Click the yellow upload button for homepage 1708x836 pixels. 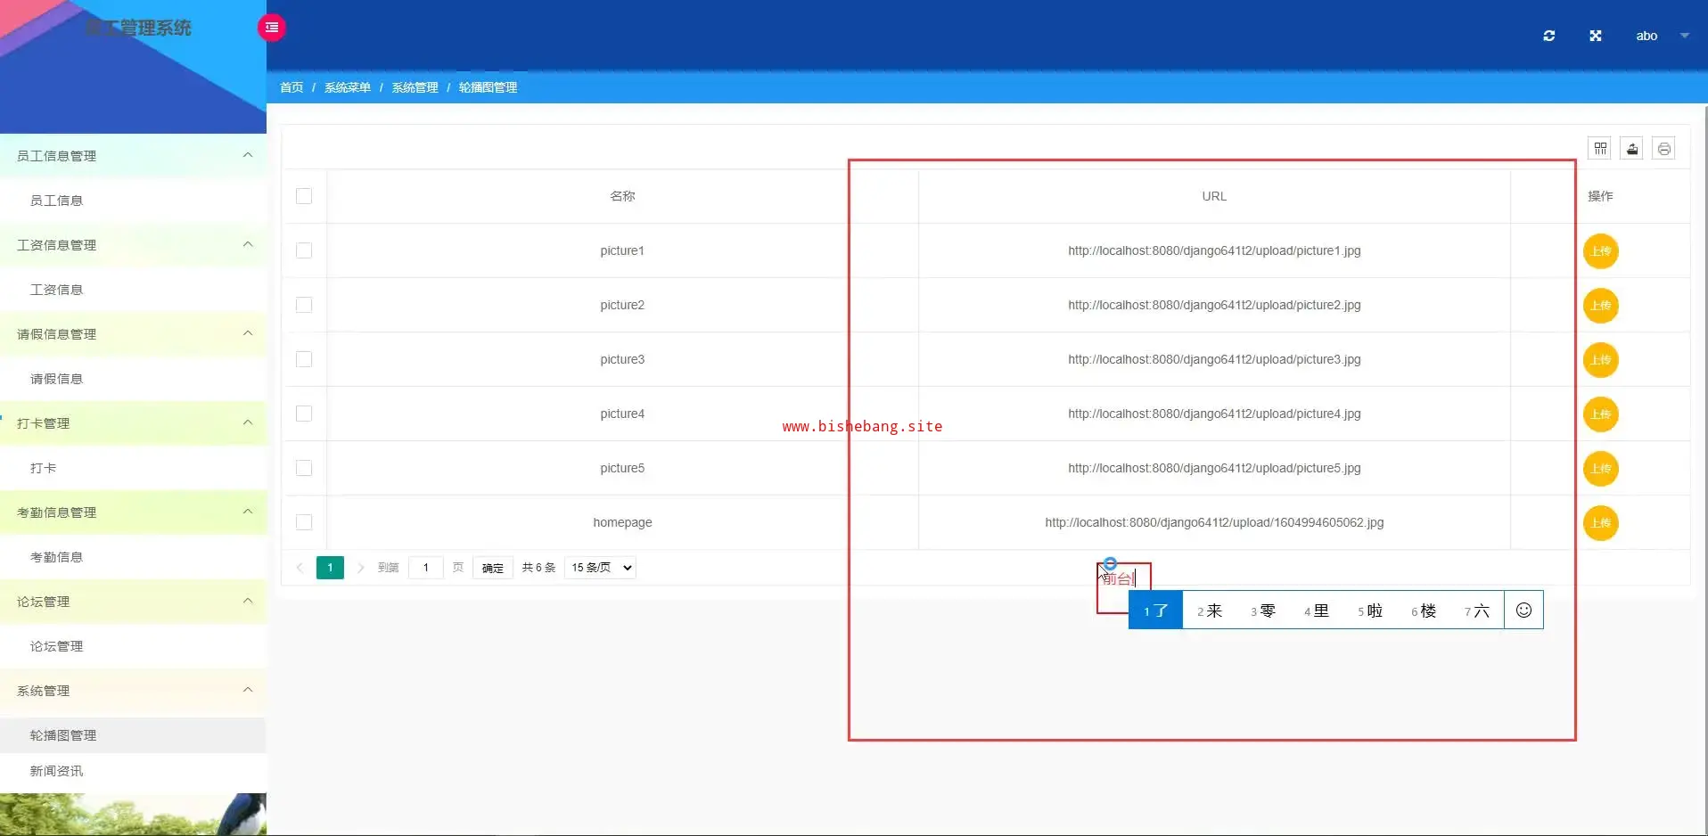click(x=1600, y=523)
